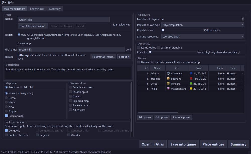Click the Save into game button
The image size is (251, 154).
183,144
